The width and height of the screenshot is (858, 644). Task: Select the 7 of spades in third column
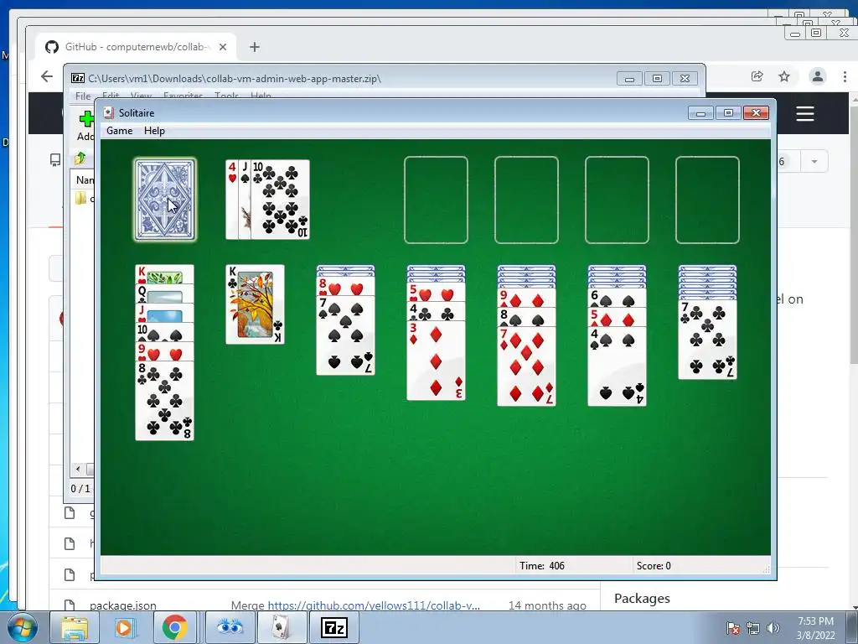(346, 335)
